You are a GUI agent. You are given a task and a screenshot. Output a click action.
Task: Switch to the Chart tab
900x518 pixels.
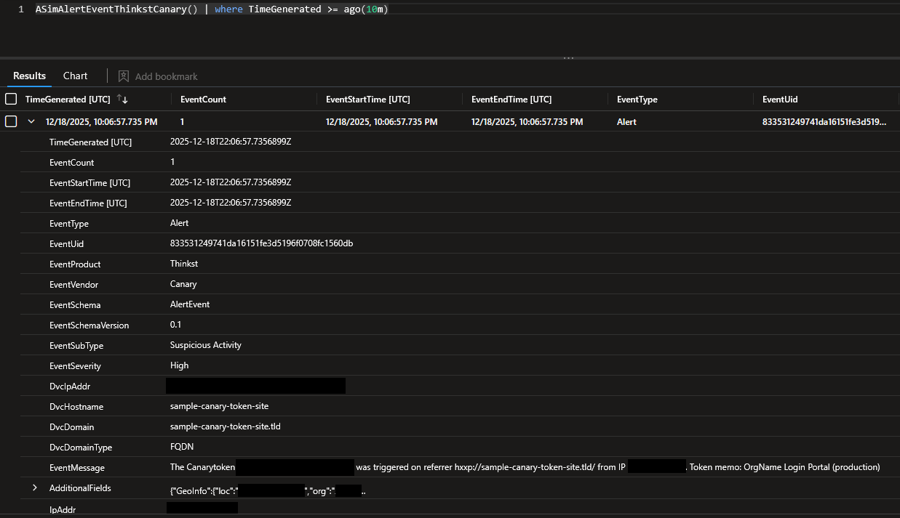75,76
